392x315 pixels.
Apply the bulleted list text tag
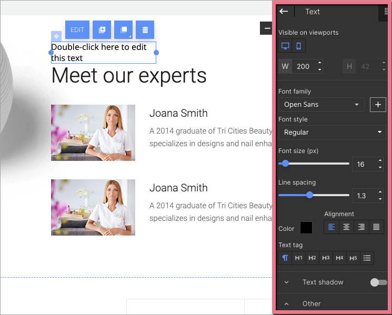pyautogui.click(x=367, y=258)
